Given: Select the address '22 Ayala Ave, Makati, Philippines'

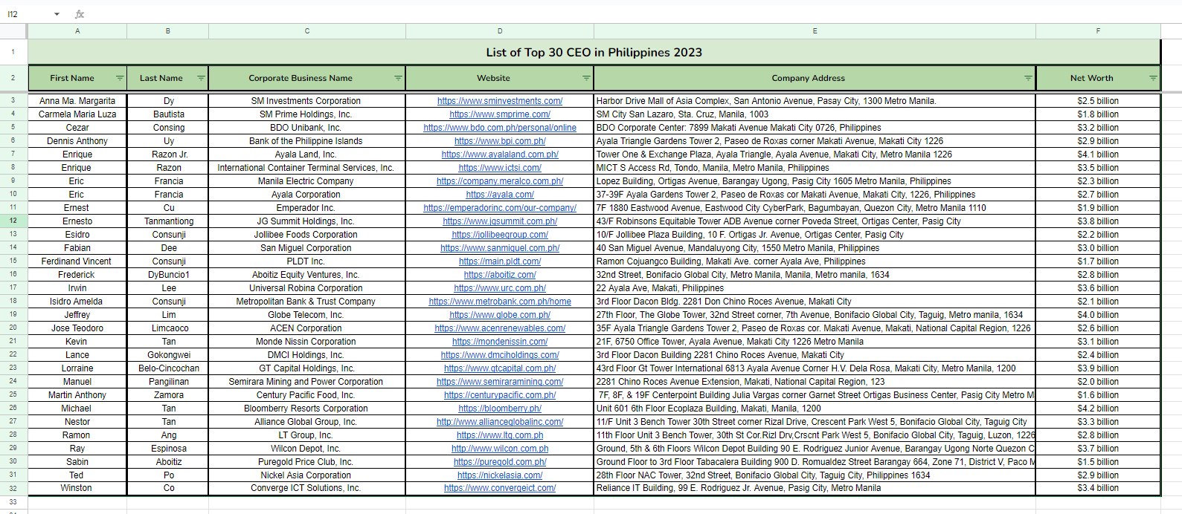Looking at the screenshot, I should point(815,288).
